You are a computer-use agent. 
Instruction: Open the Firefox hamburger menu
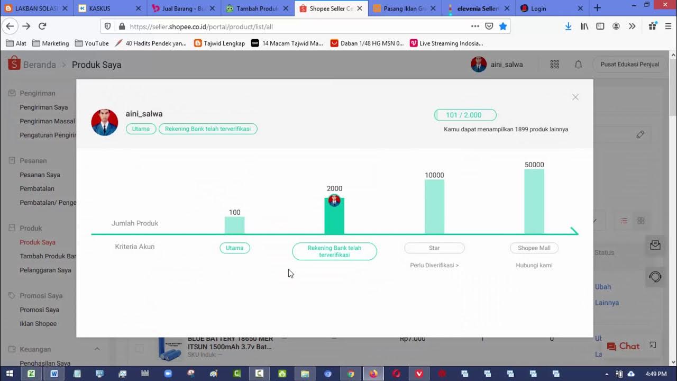[669, 26]
